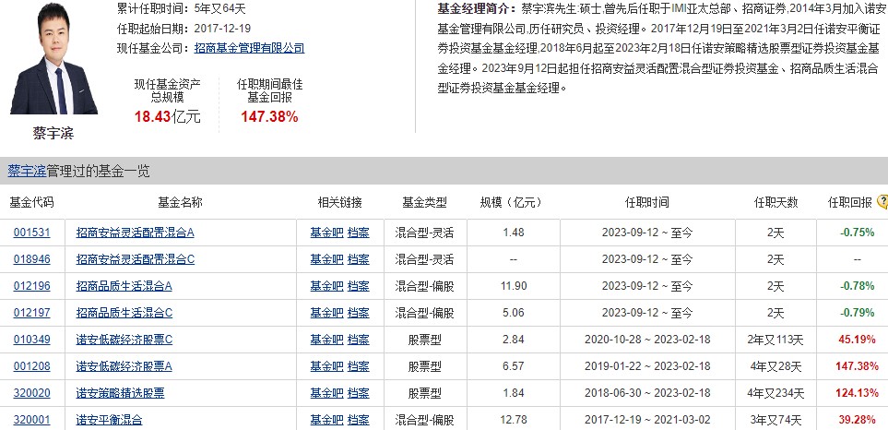Open fund code 012196 link
Screen dimensions: 888x430
click(31, 286)
